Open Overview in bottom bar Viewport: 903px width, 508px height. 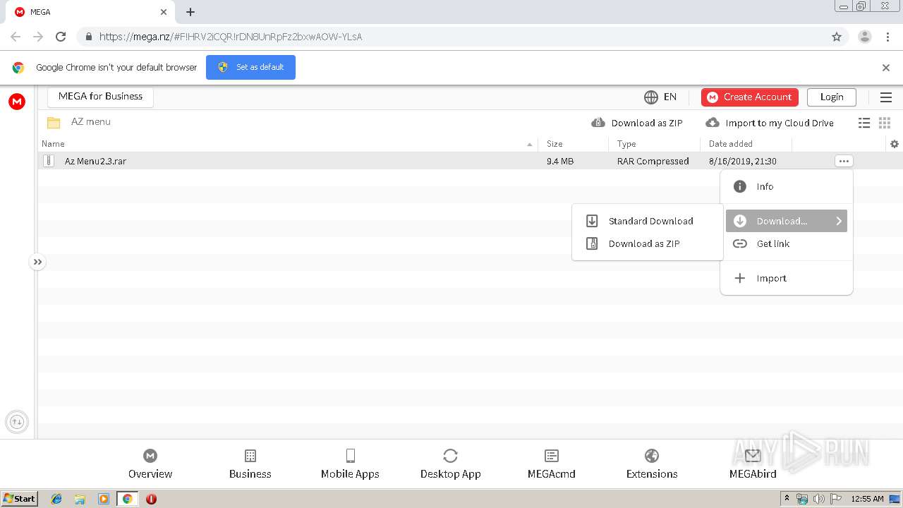point(150,464)
